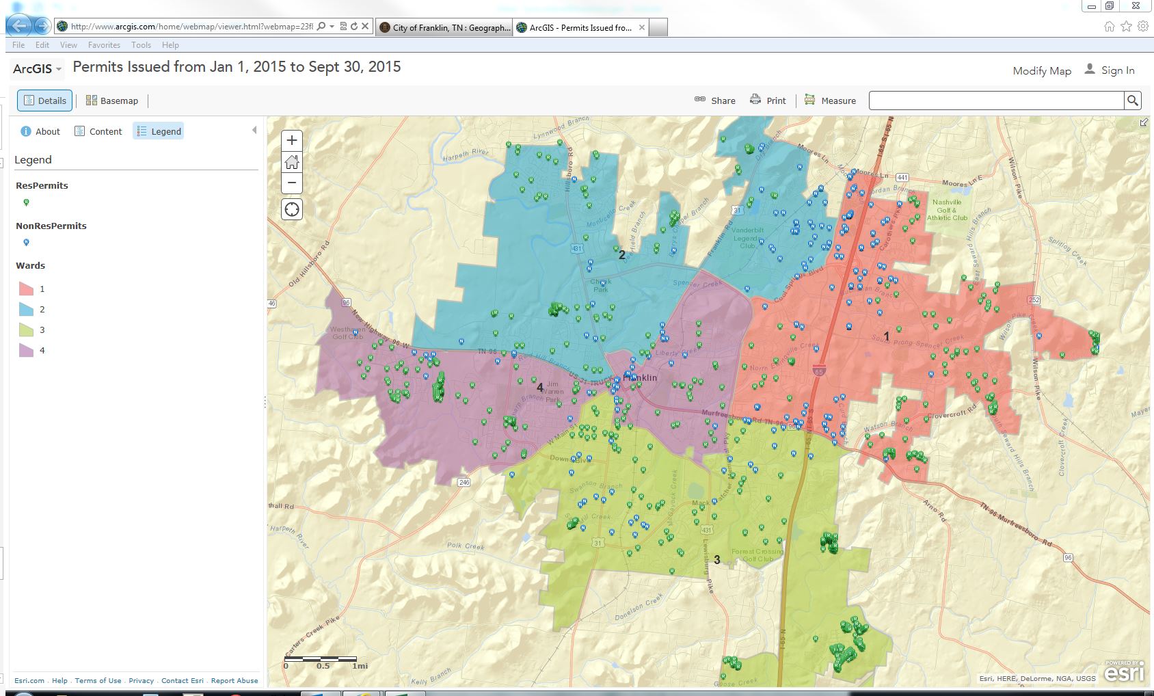
Task: Open the Terms of Use link
Action: [98, 680]
